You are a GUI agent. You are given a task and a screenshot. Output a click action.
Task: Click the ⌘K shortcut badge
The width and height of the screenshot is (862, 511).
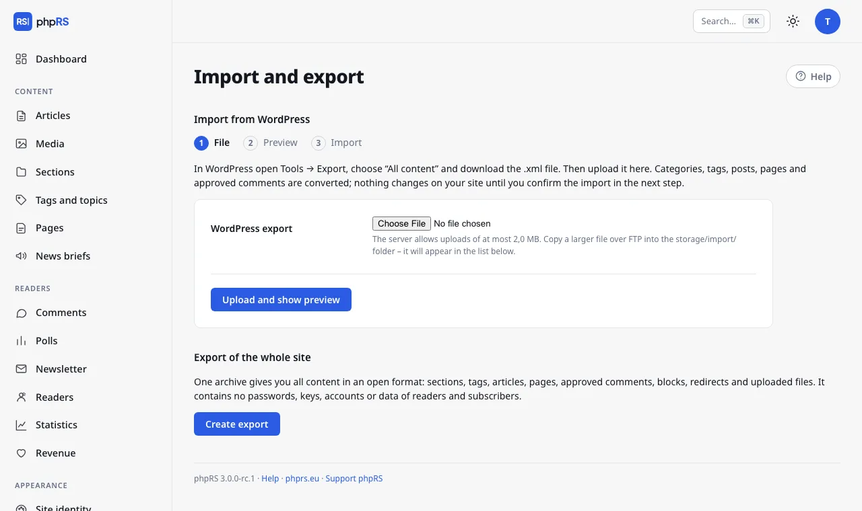(x=754, y=22)
